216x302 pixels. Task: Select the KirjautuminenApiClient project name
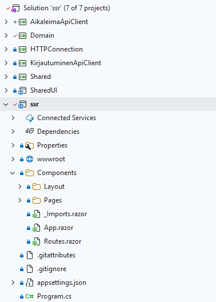pos(66,63)
